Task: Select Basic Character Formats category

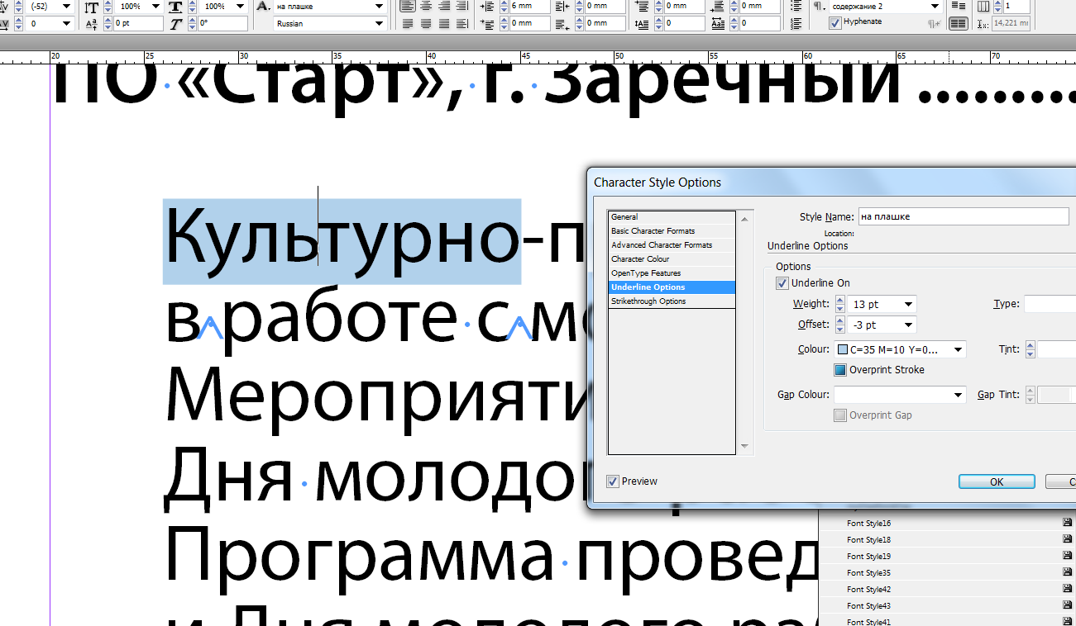Action: tap(672, 231)
